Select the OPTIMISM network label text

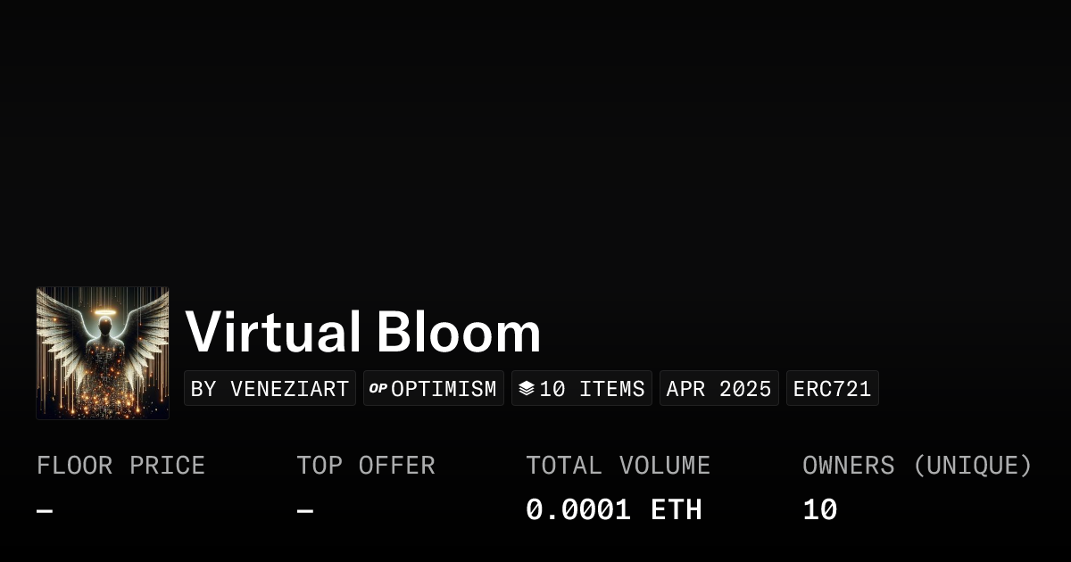pyautogui.click(x=444, y=389)
